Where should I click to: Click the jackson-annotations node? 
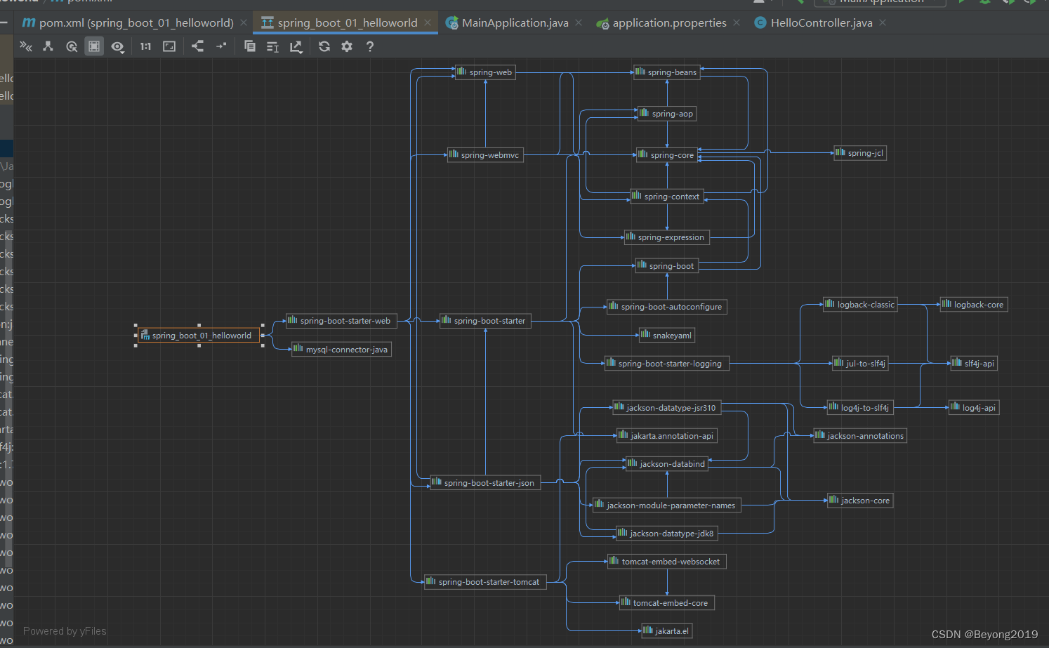(860, 436)
